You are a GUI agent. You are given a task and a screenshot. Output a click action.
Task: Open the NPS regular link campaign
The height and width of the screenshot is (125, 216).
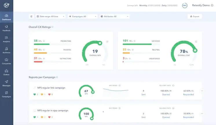click(51, 88)
